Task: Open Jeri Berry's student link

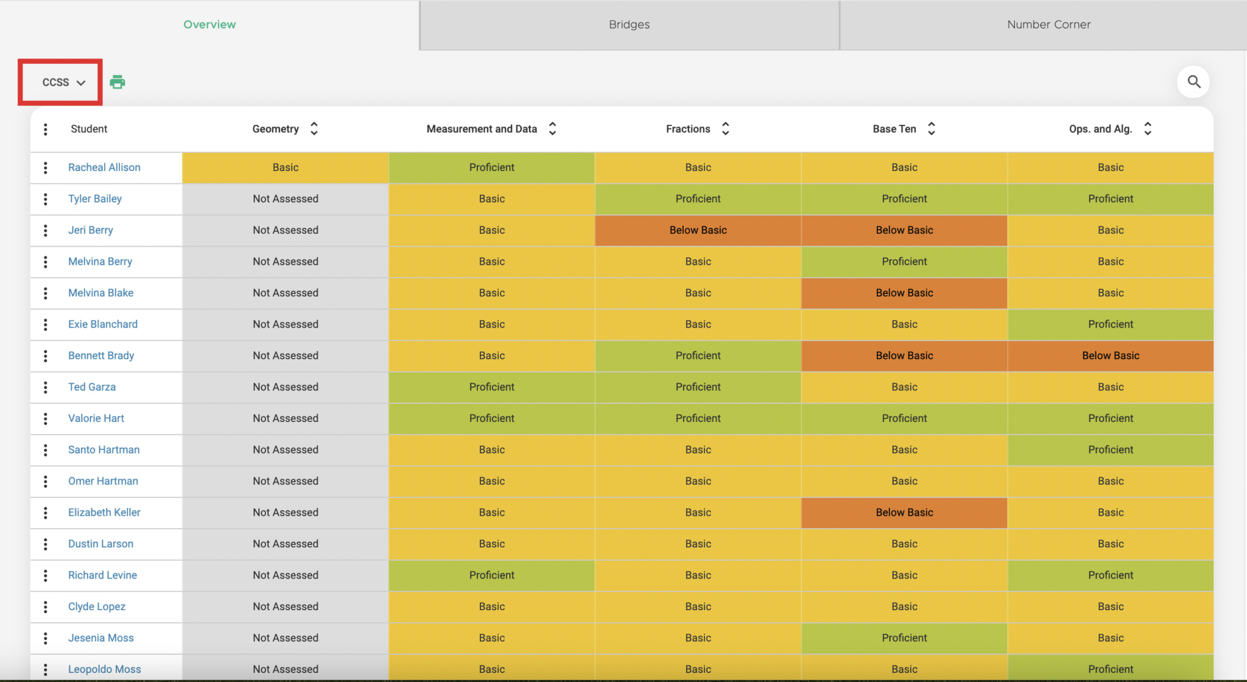Action: tap(91, 230)
